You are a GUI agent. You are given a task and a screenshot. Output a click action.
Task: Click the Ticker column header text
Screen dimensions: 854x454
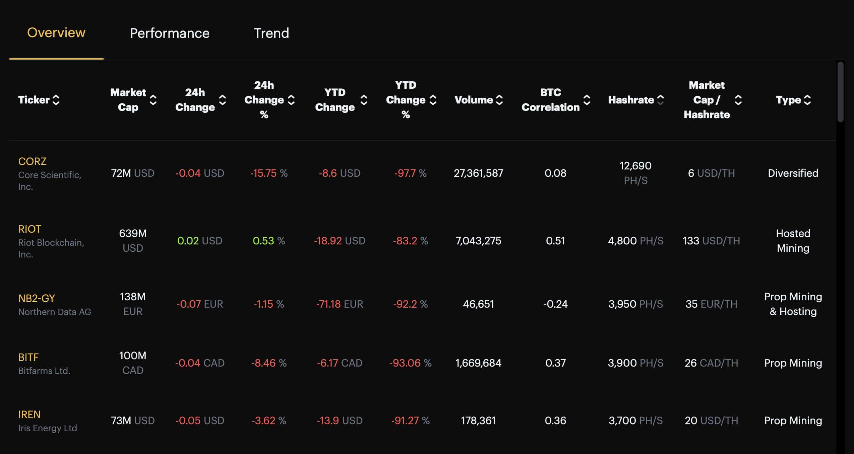[34, 100]
